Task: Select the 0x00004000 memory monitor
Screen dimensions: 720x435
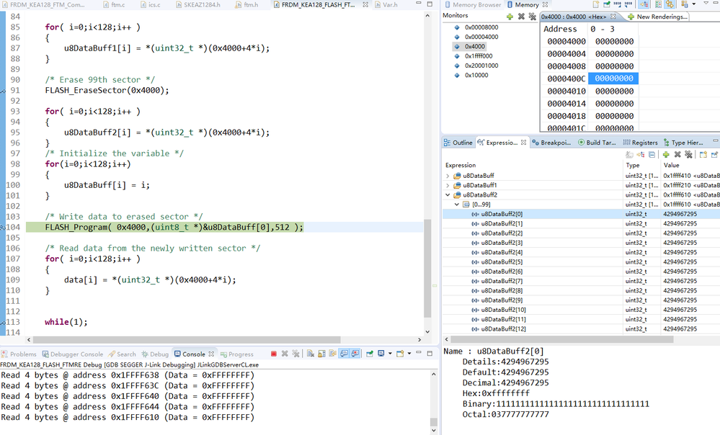Action: pyautogui.click(x=481, y=37)
